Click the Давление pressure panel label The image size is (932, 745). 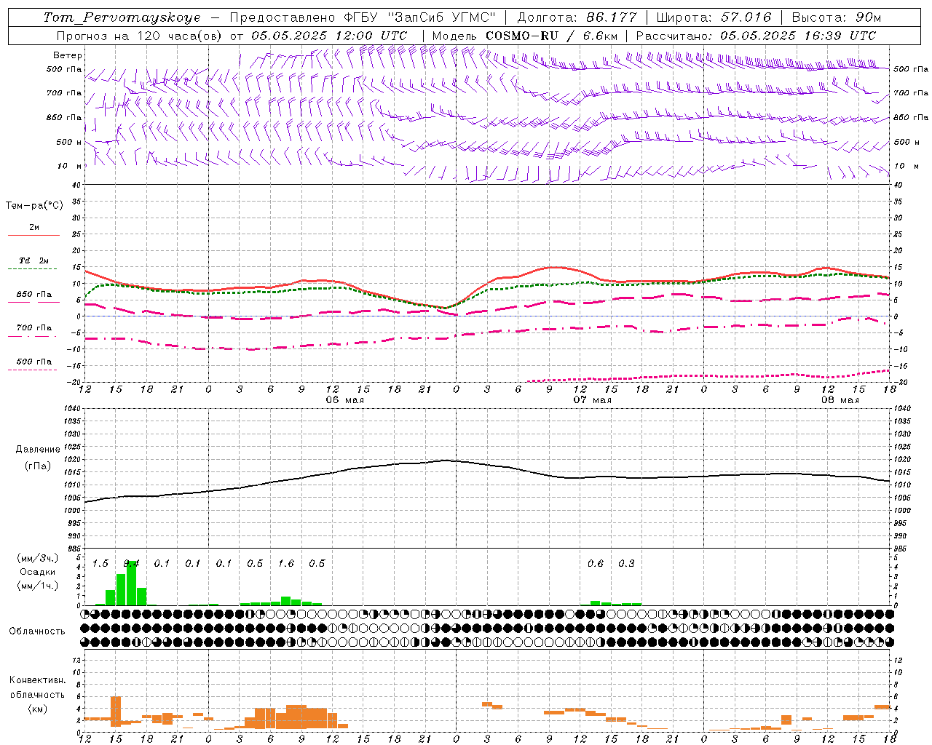pos(38,450)
